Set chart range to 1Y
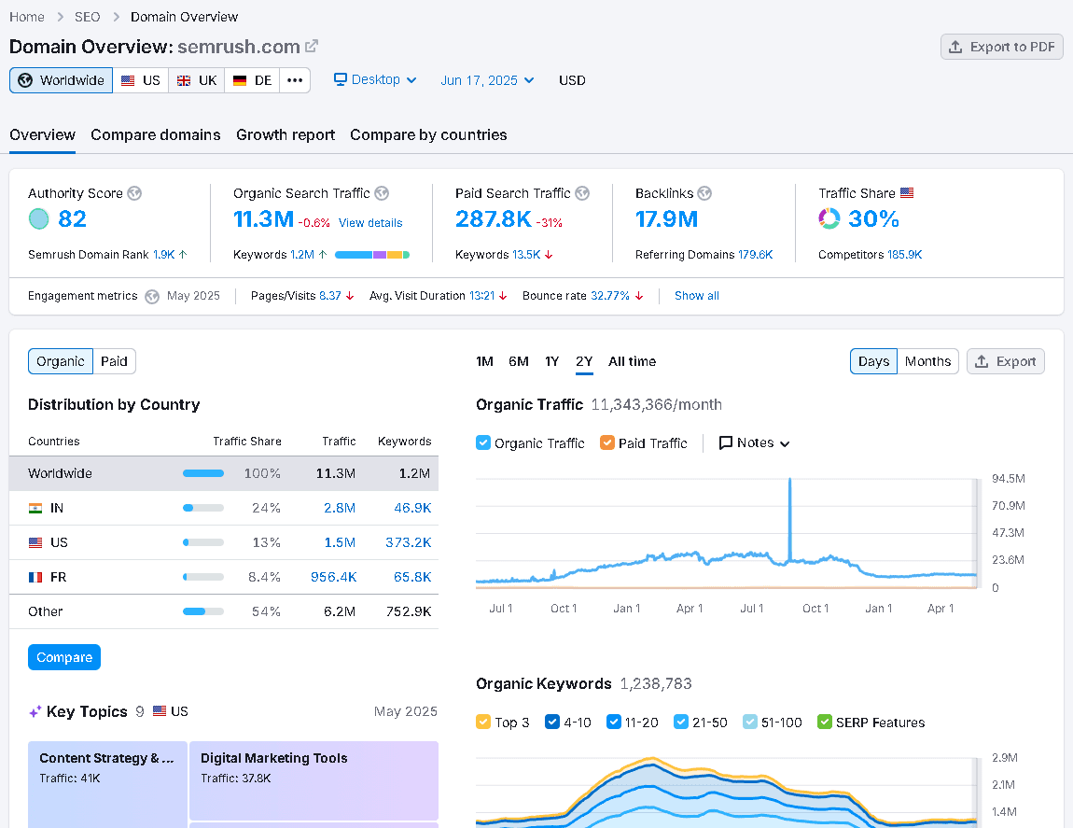This screenshot has width=1073, height=828. tap(552, 361)
